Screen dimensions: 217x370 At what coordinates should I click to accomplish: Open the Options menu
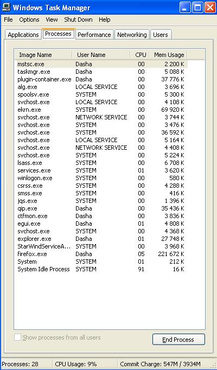point(29,20)
